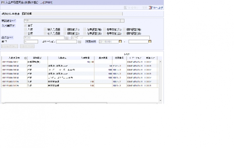The width and height of the screenshot is (234, 148).
Task: Click the red question-mark help icon
Action: (x=150, y=8)
